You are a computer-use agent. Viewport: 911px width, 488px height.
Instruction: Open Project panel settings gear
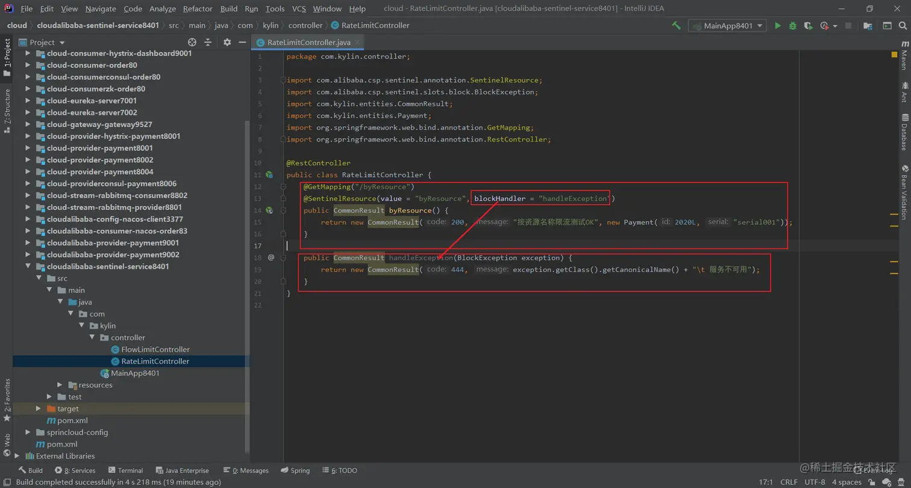227,42
